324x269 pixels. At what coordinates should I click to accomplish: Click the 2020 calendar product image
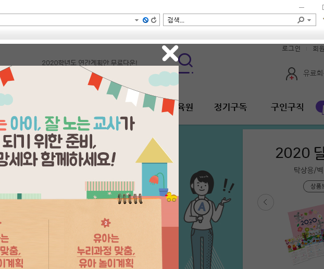tap(304, 235)
